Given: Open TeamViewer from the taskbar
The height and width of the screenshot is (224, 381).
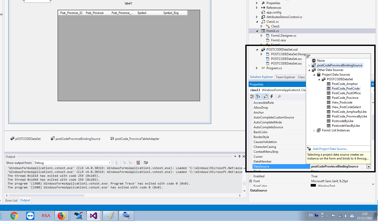Looking at the screenshot, I should point(30,216).
